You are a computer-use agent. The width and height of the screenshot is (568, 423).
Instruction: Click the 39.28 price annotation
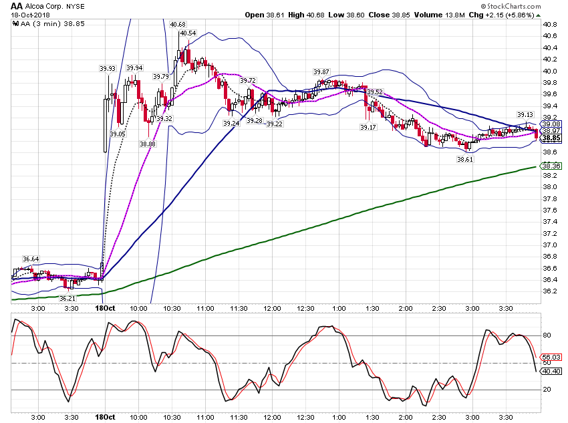coord(255,120)
